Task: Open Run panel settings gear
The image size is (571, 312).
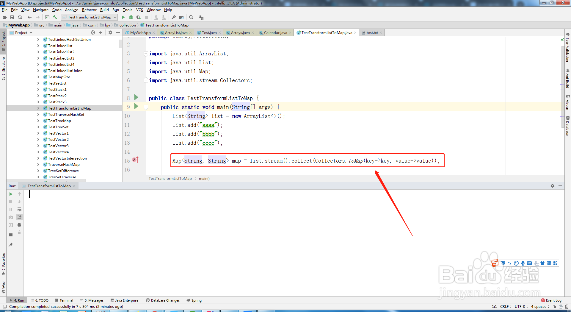Action: point(553,186)
